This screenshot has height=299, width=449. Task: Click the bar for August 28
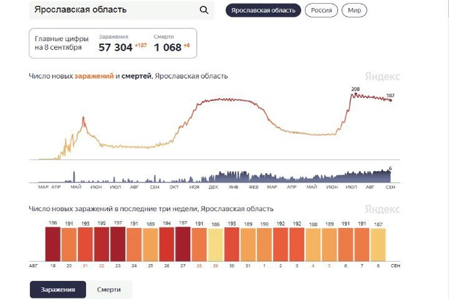pos(199,245)
